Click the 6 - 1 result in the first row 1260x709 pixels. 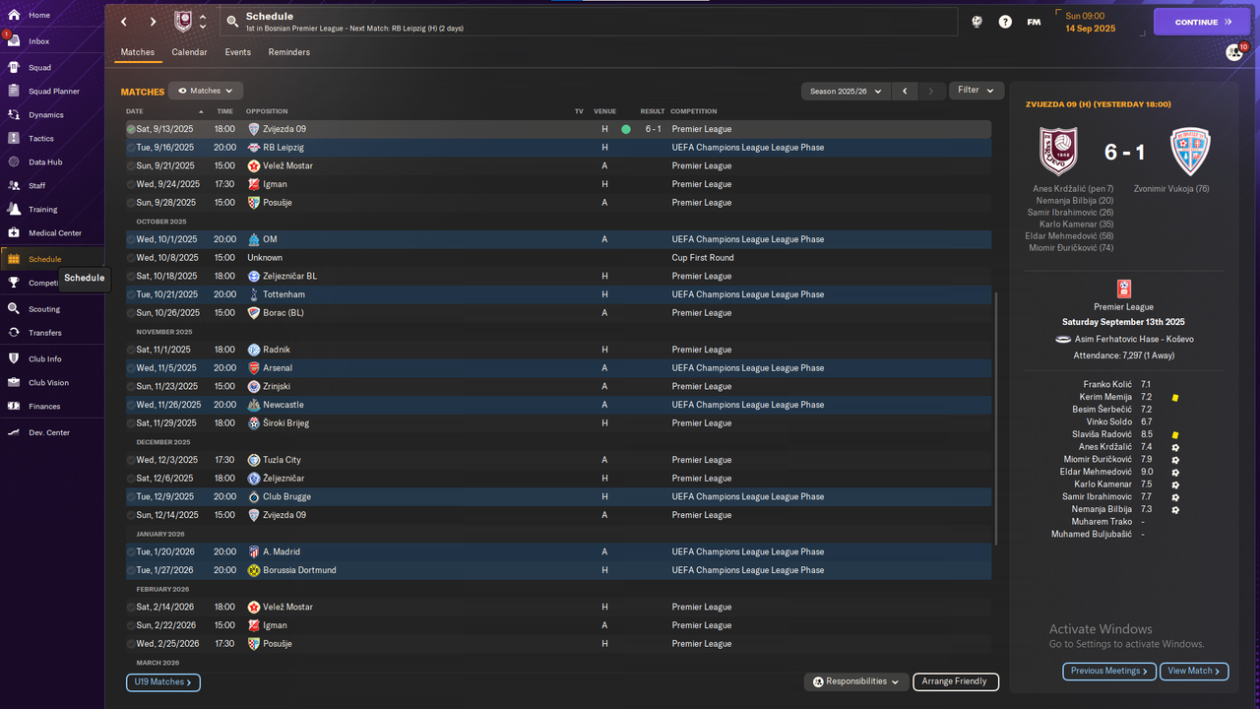point(653,129)
